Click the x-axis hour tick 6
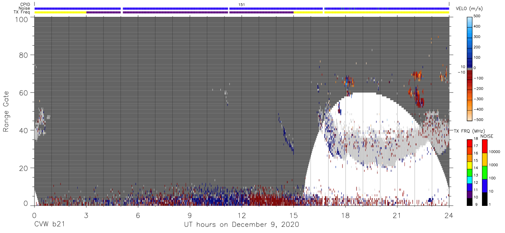 [138, 215]
